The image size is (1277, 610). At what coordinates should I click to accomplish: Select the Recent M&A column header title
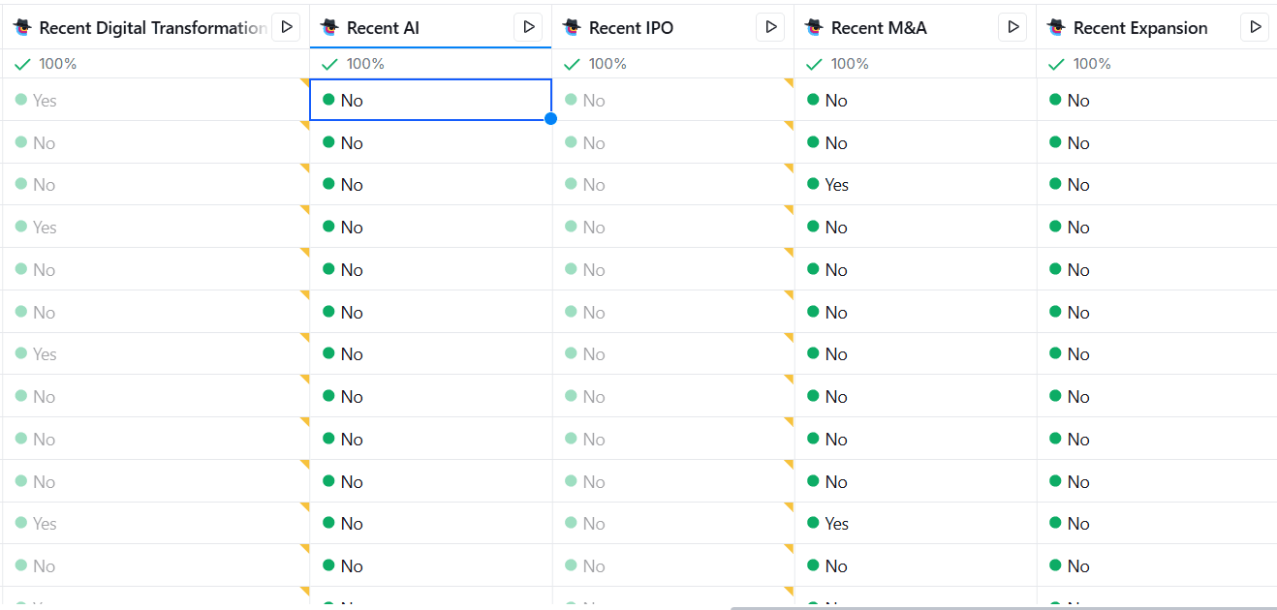click(879, 28)
